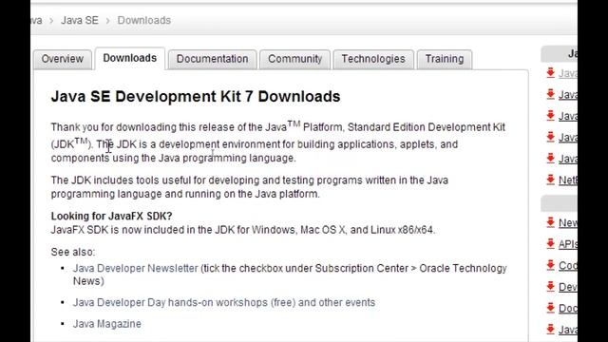The image size is (608, 342).
Task: Open the Overview tab
Action: 63,59
